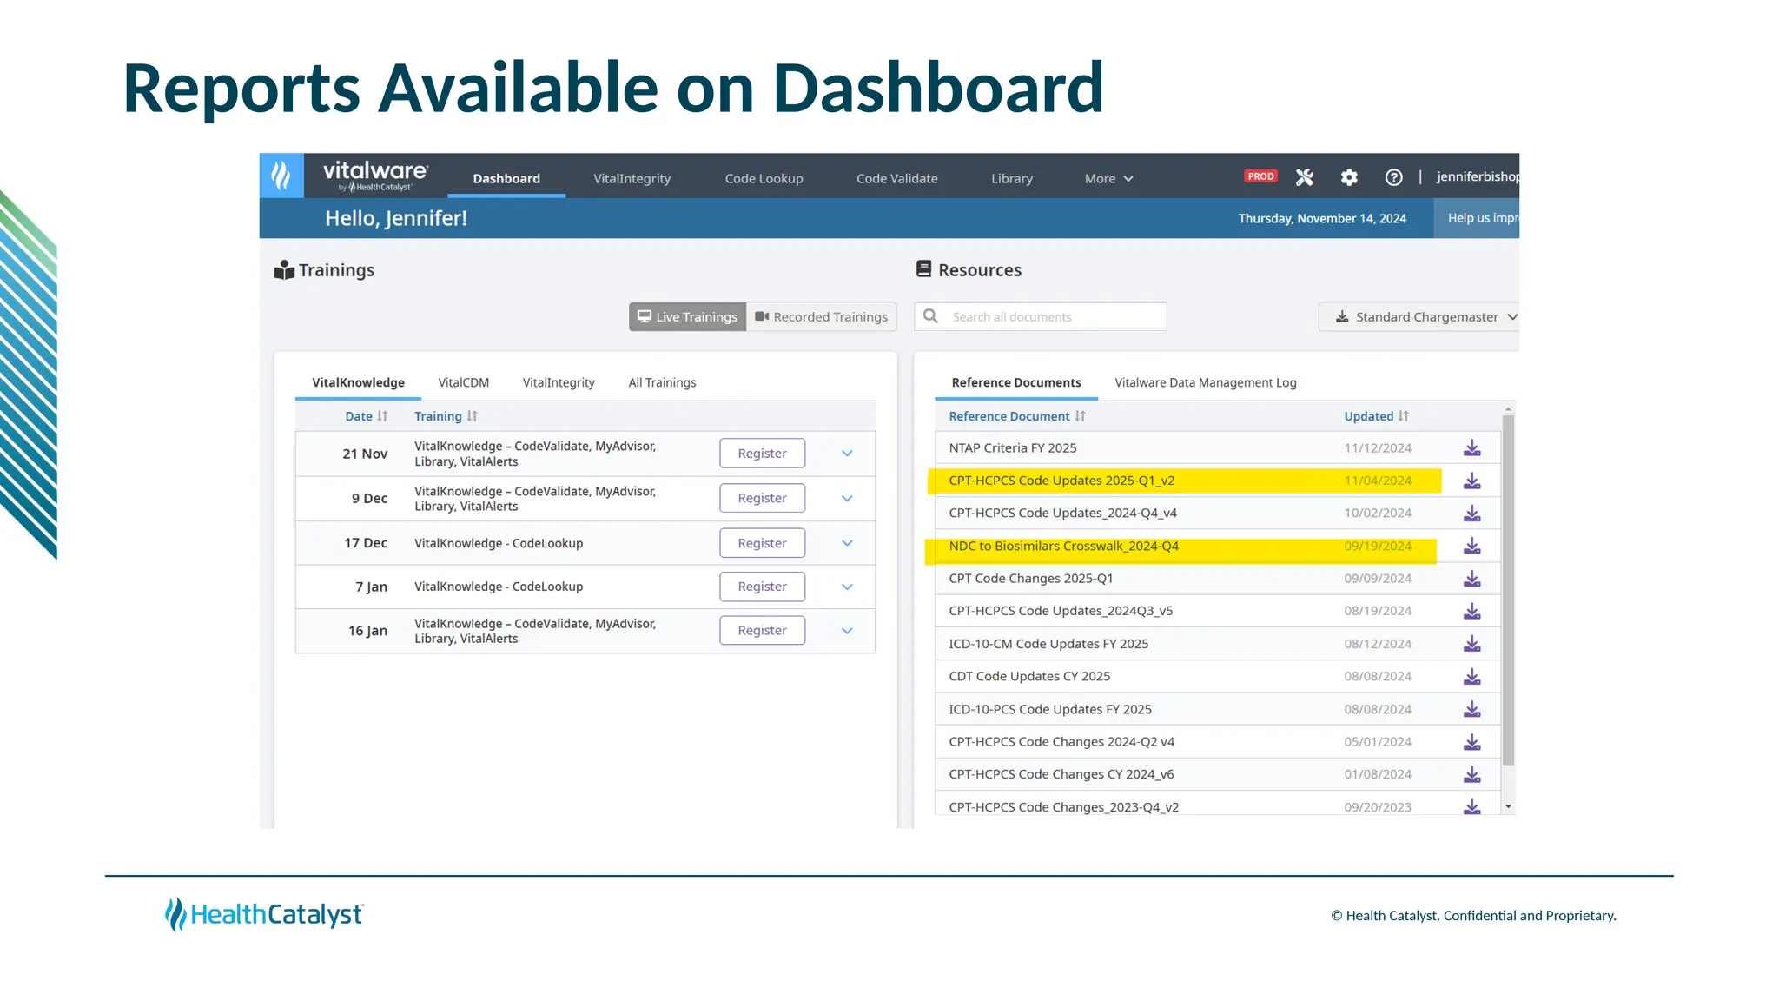Download NDC to Biosimilars Crosswalk document
This screenshot has height=1001, width=1779.
(1471, 546)
